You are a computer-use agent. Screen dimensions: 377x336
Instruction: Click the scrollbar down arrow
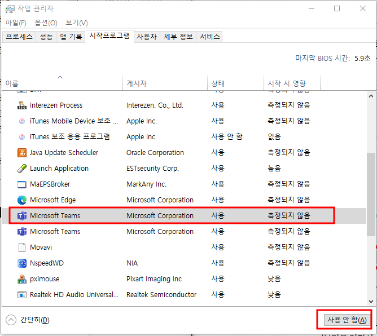[x=371, y=302]
